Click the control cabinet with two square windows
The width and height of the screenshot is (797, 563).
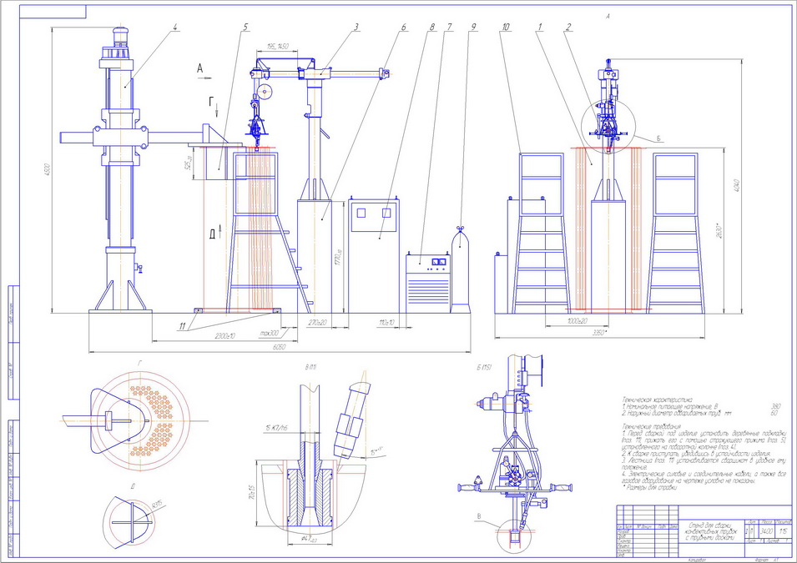pos(374,256)
